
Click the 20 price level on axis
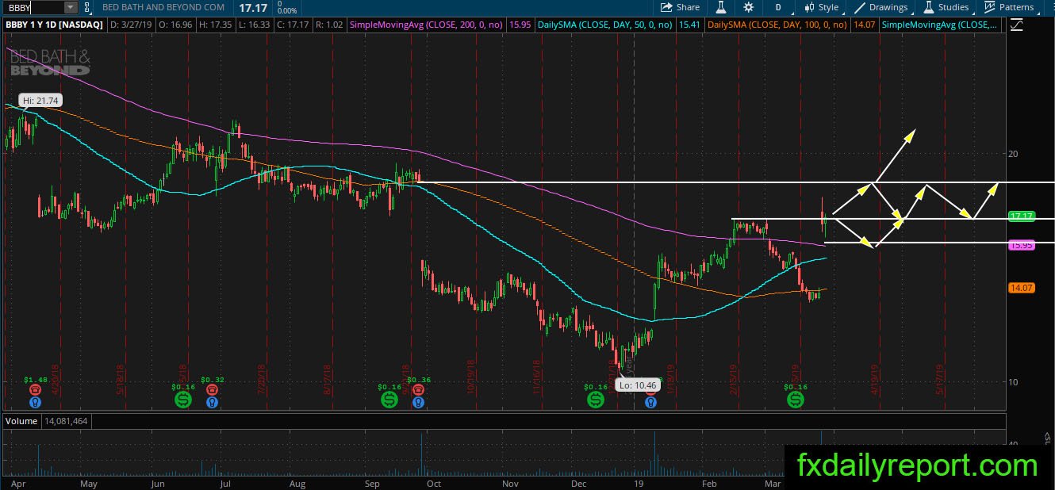pyautogui.click(x=1014, y=154)
